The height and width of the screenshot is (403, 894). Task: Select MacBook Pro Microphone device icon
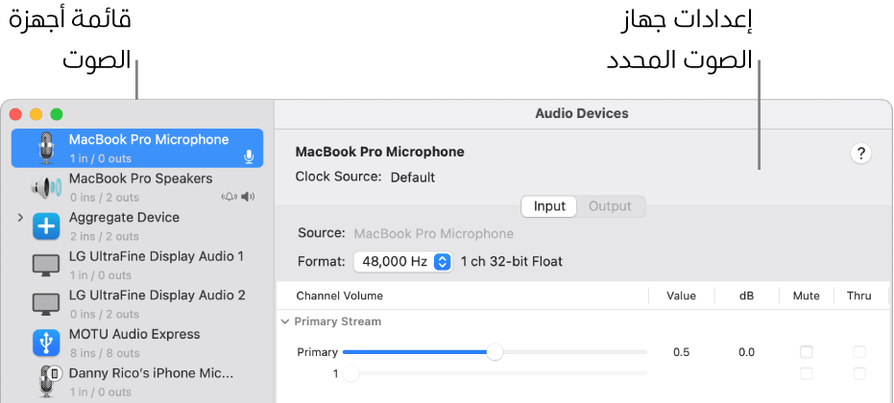(x=46, y=149)
